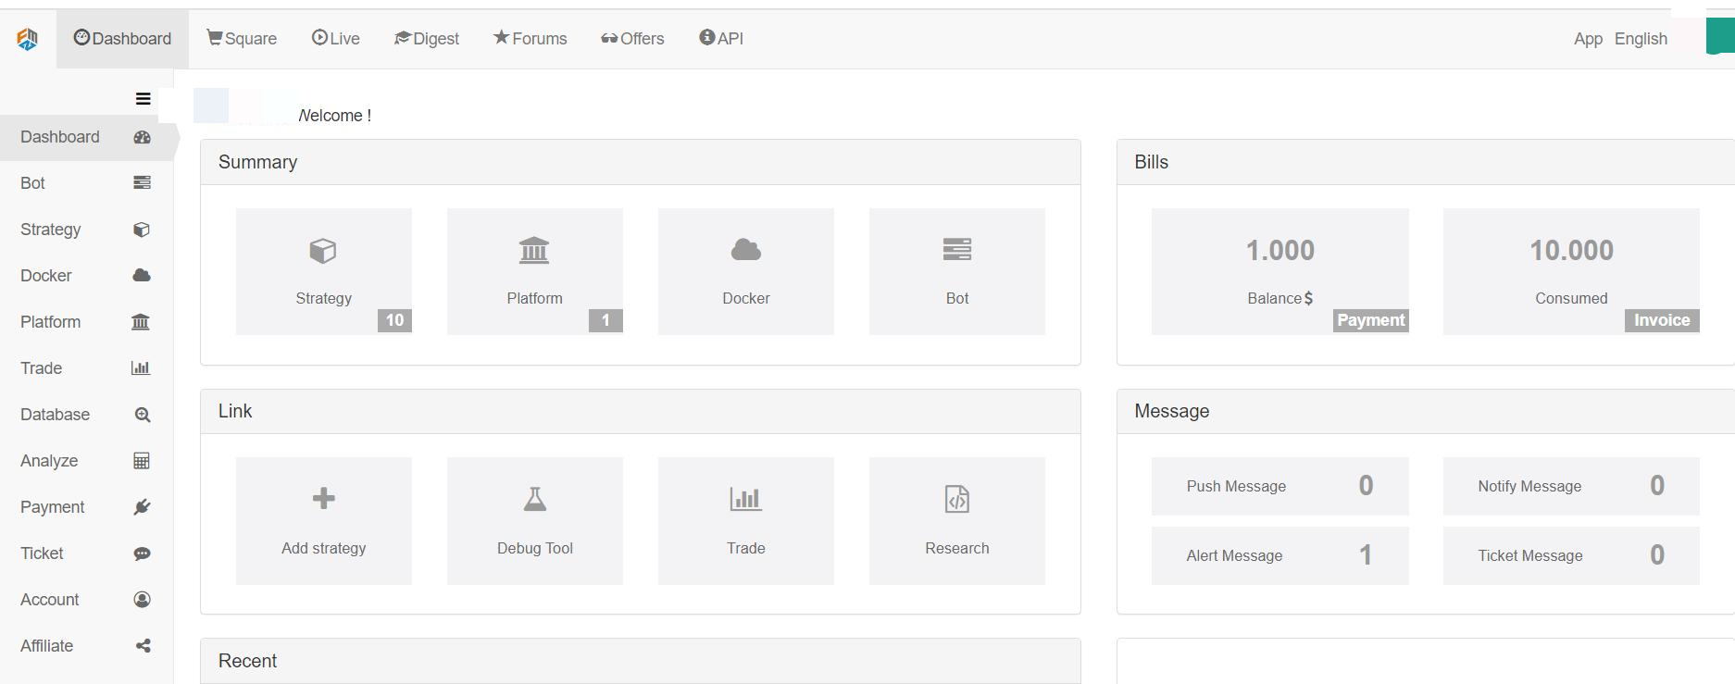Click the green user button at top right
1735x684 pixels.
1720,36
